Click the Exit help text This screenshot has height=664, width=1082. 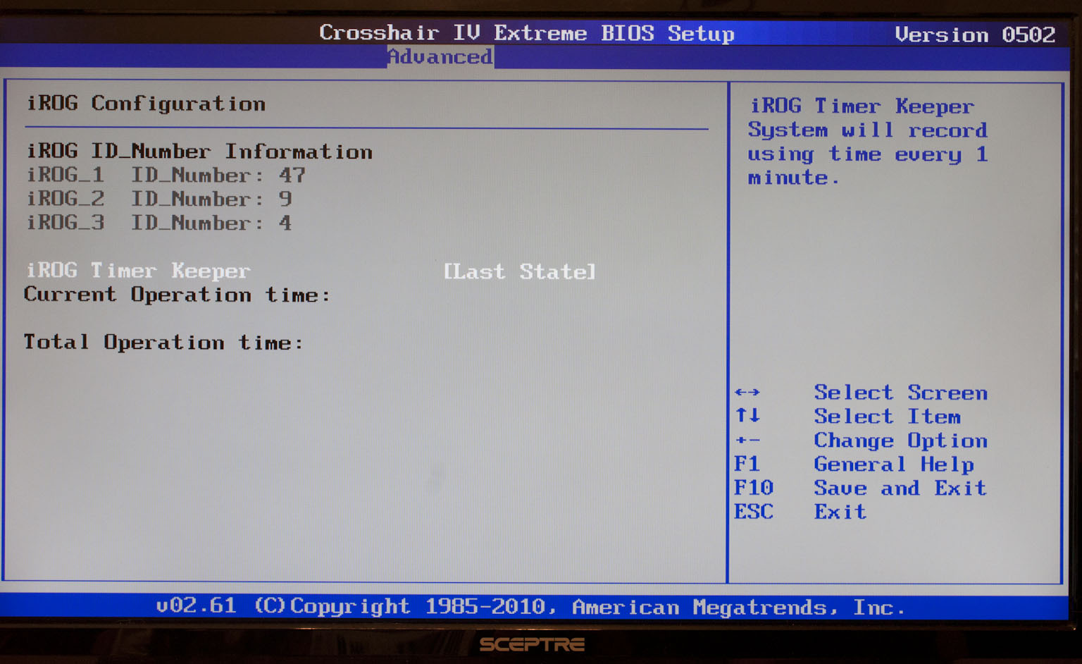(840, 512)
